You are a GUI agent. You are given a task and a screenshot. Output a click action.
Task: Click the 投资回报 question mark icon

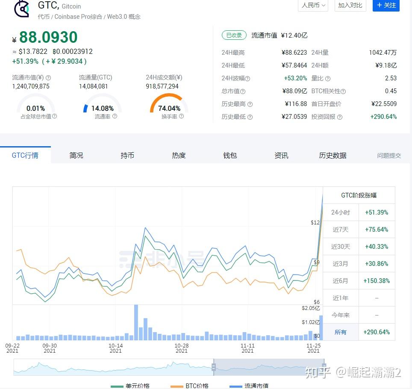click(340, 117)
